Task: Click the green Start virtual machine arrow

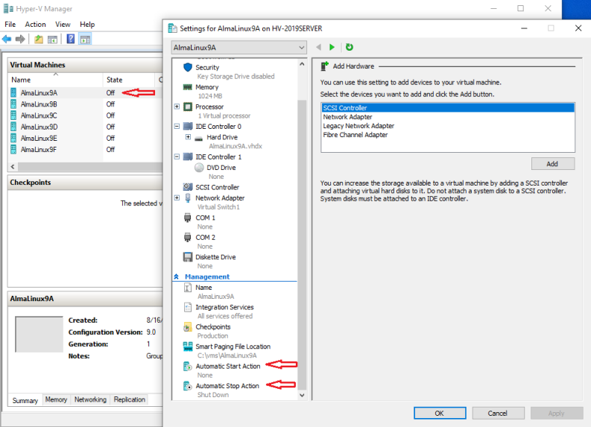Action: click(332, 47)
